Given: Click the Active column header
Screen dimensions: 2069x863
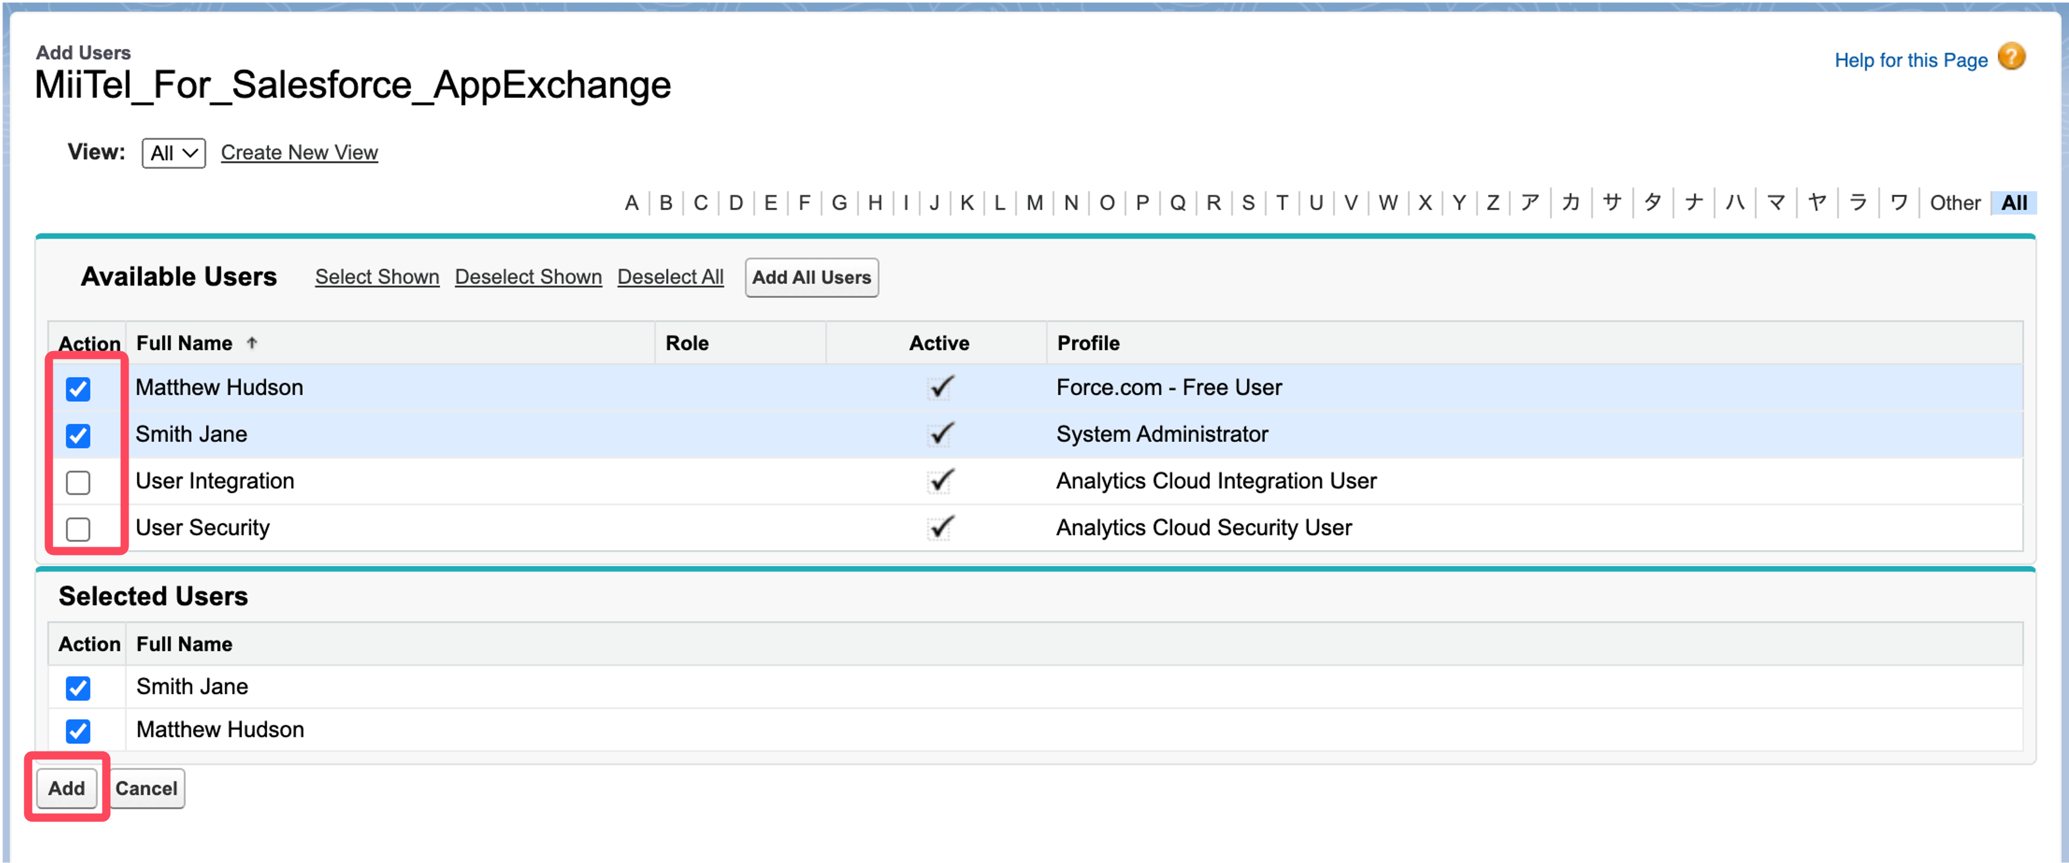Looking at the screenshot, I should click(938, 343).
